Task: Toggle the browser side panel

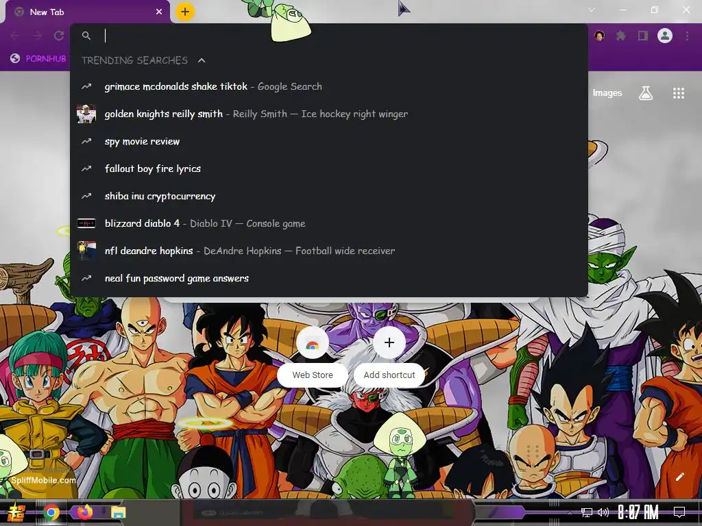Action: coord(643,36)
